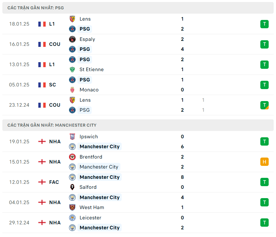Image resolution: width=276 pixels, height=237 pixels.
Task: Click the Salford club crest icon
Action: click(x=72, y=187)
